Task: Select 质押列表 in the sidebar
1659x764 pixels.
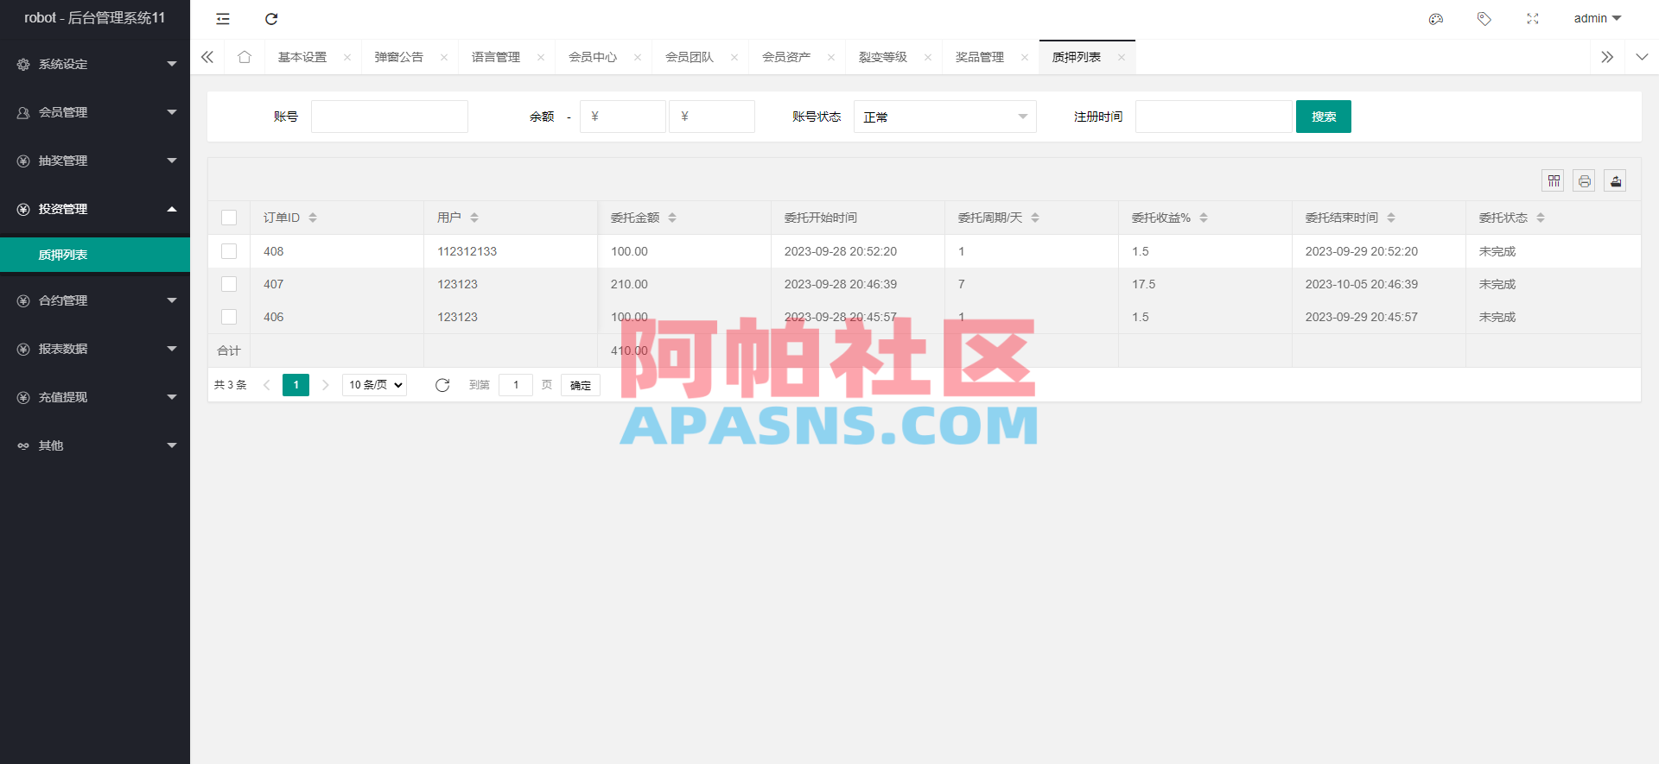Action: click(95, 255)
